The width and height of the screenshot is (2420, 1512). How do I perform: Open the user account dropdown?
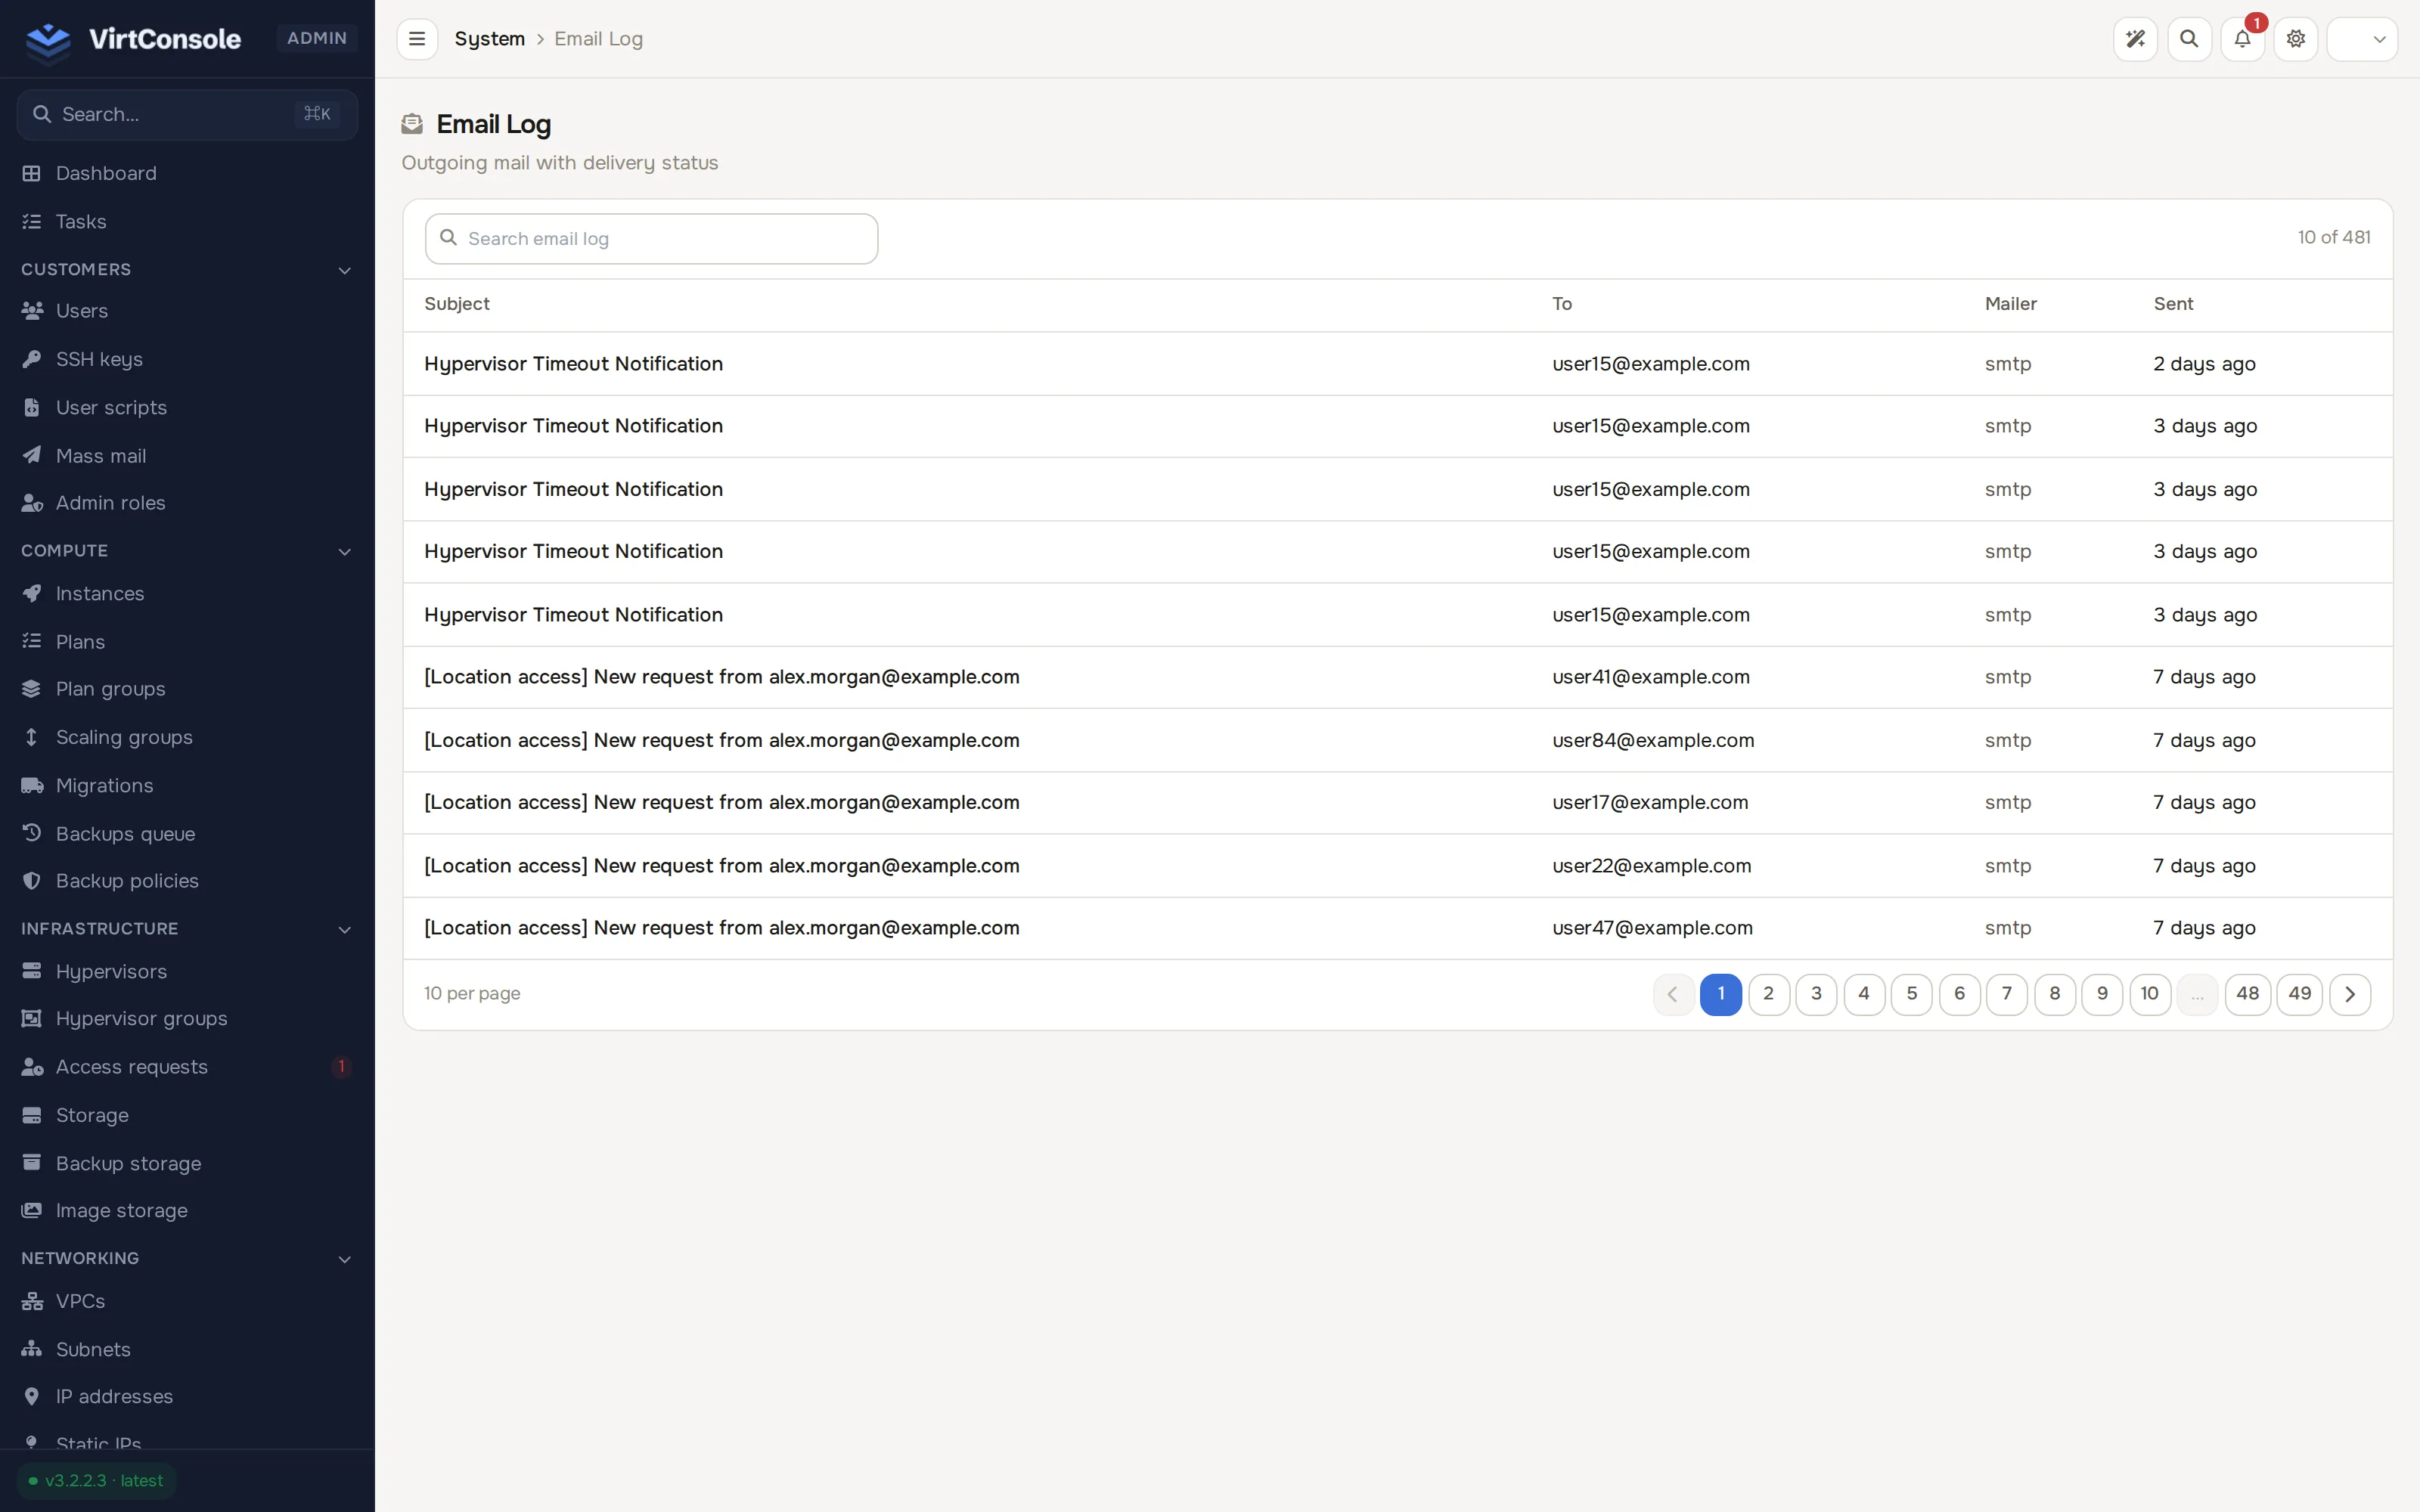(2362, 39)
